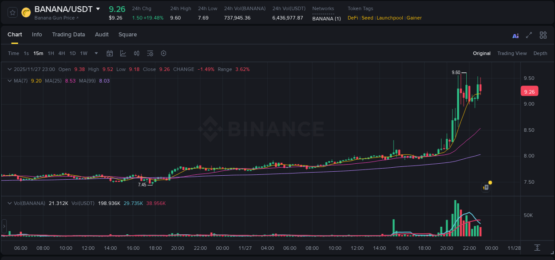This screenshot has width=555, height=260.
Task: Click the yellow Binance coin logo beside the pair name
Action: pyautogui.click(x=26, y=12)
